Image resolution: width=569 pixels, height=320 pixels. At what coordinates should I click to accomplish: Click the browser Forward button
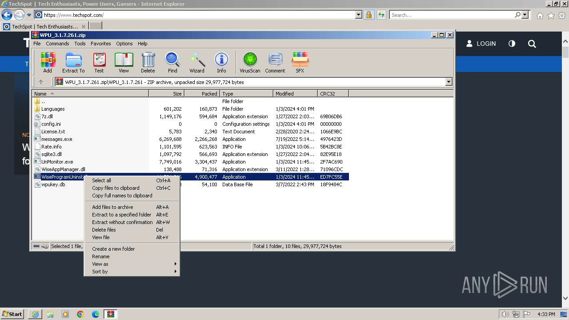coord(19,15)
